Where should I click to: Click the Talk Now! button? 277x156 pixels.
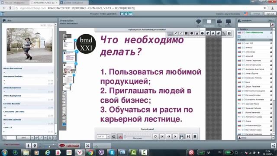click(x=70, y=146)
